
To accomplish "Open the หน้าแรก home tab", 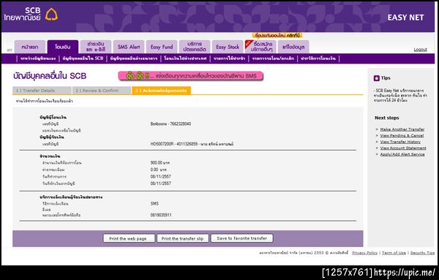I will point(30,47).
